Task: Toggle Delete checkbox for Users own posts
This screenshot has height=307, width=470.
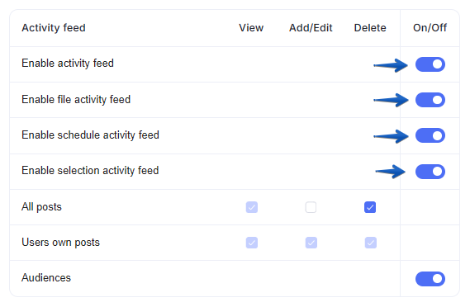Action: point(370,243)
